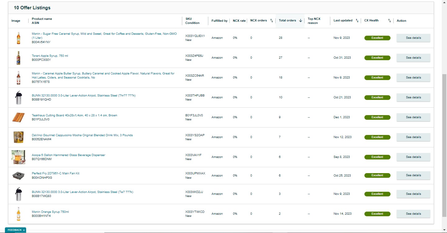The width and height of the screenshot is (447, 233).
Task: Open Acopa 5 Gallon Beverage Dispenser link
Action: pyautogui.click(x=69, y=155)
